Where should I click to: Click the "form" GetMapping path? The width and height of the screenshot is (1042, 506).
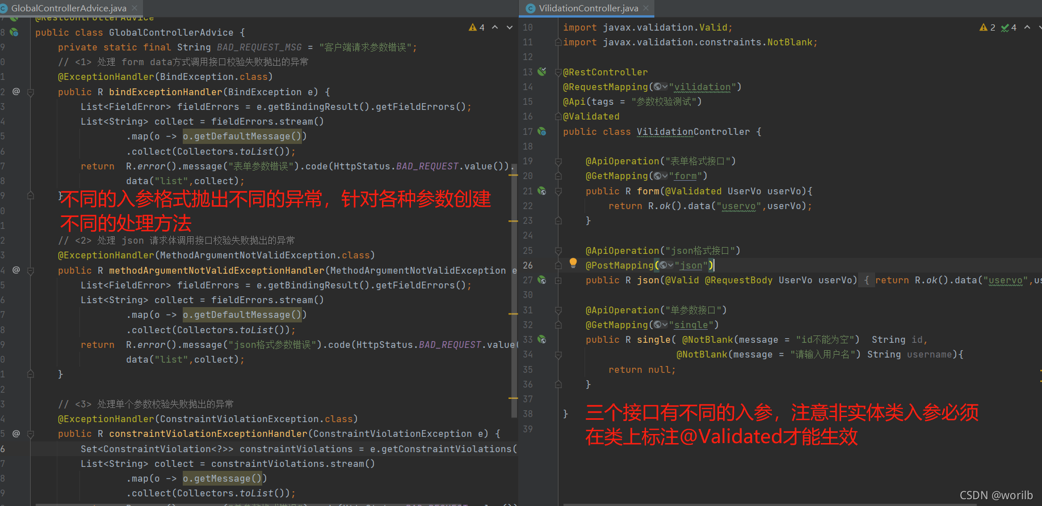686,176
